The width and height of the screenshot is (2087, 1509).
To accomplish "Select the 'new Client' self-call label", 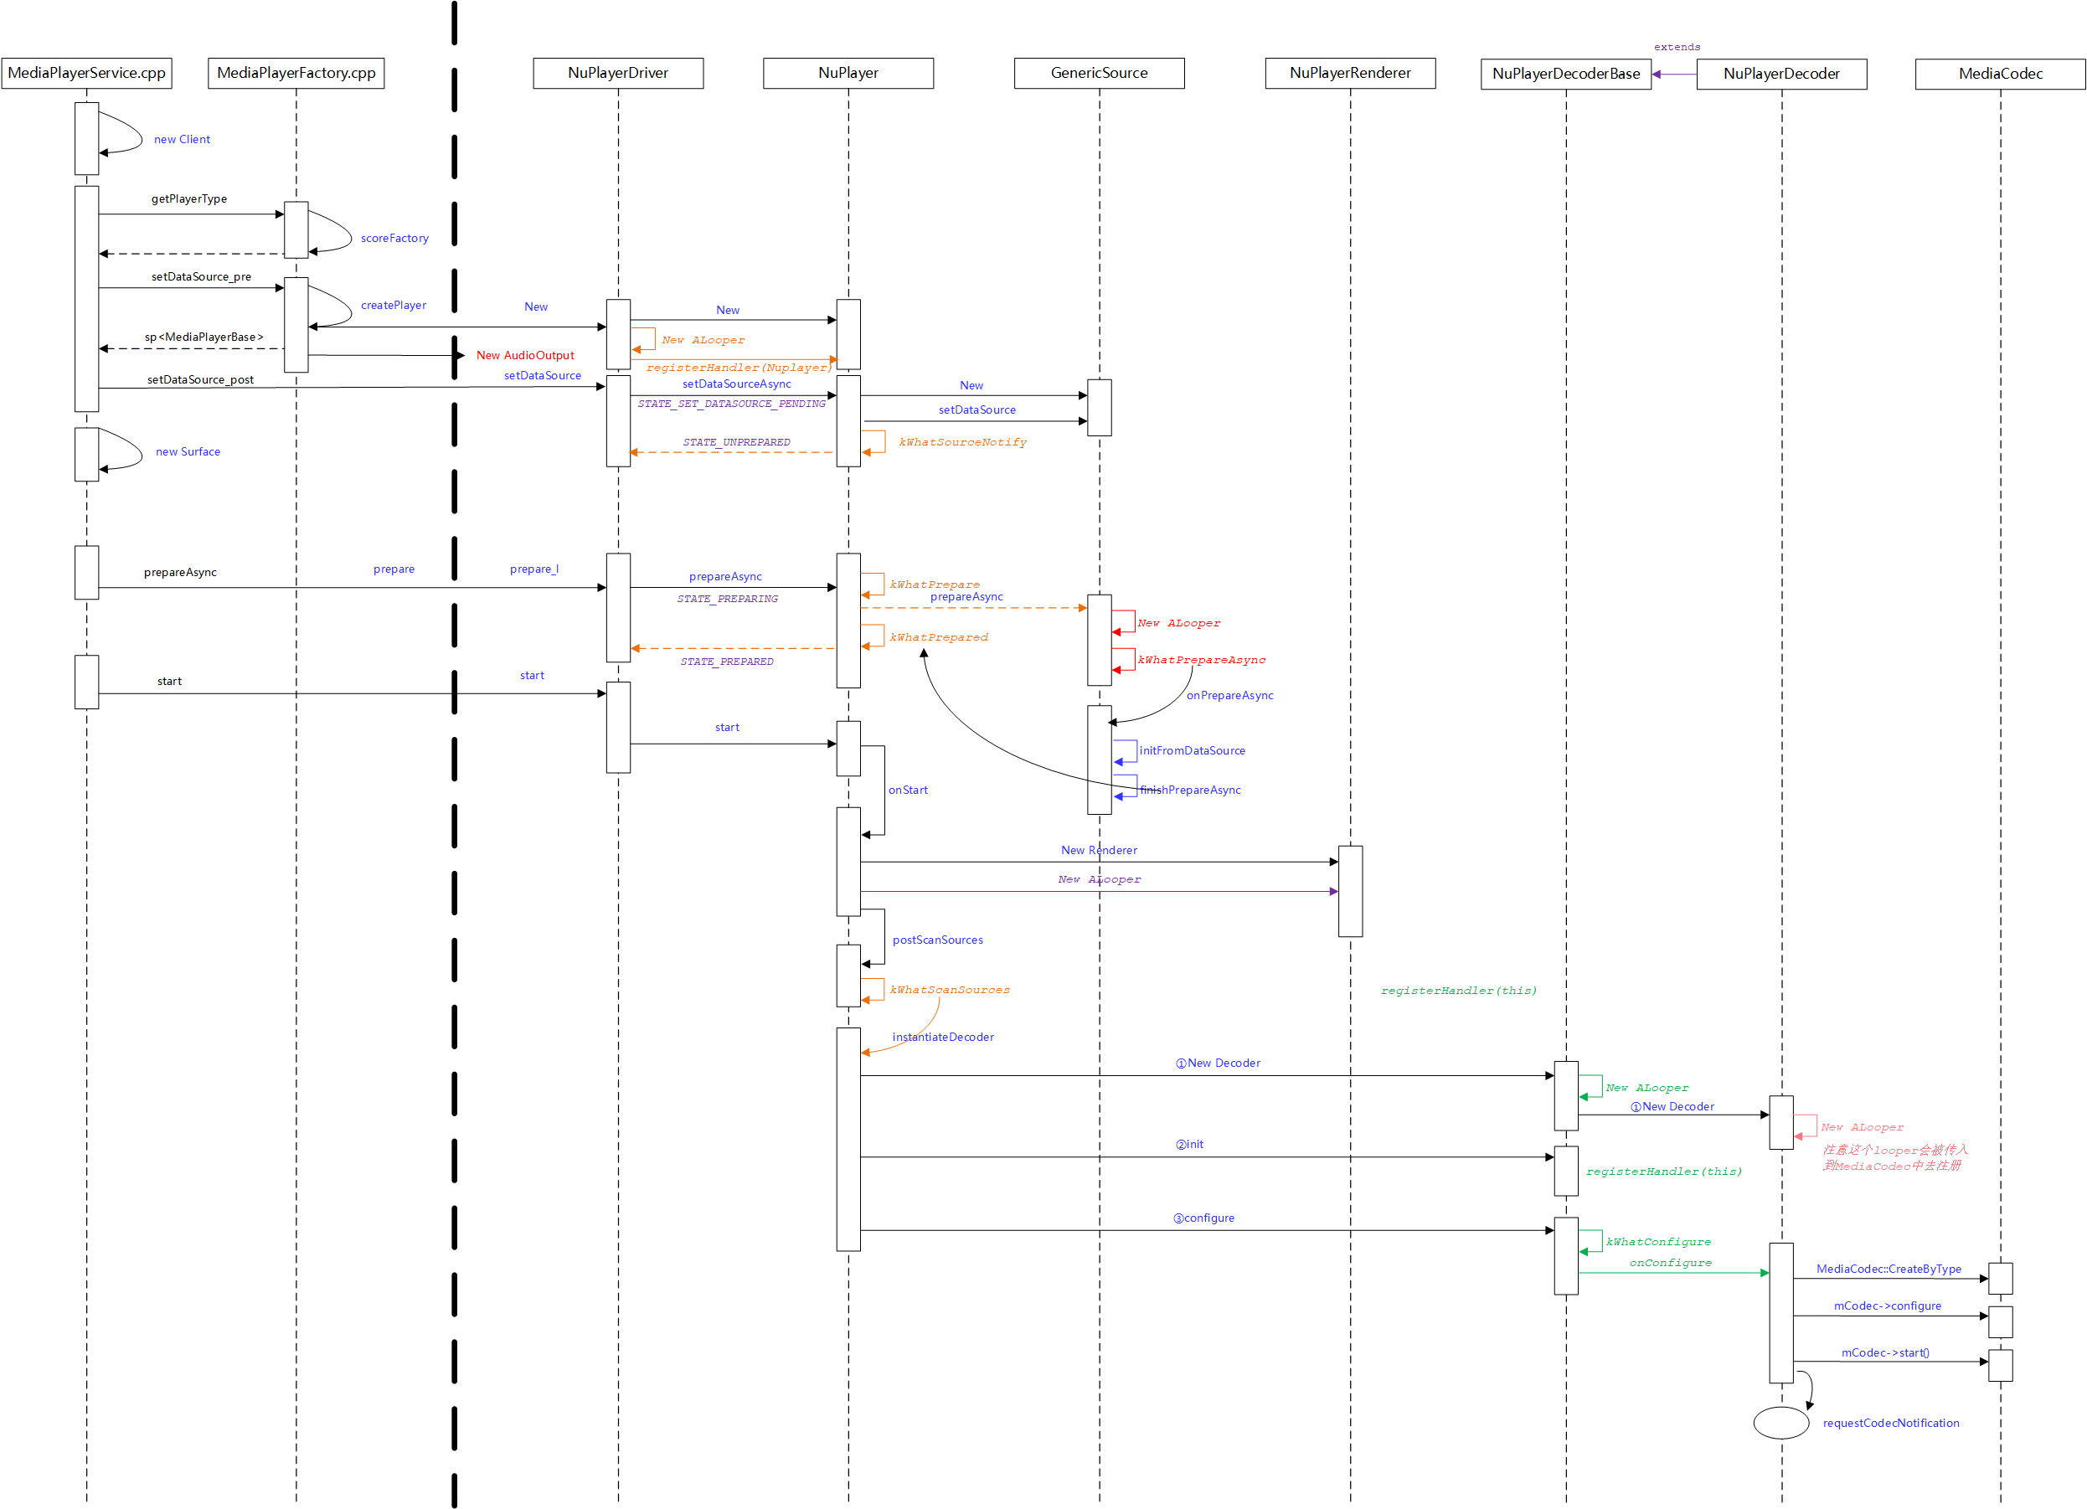I will point(183,140).
